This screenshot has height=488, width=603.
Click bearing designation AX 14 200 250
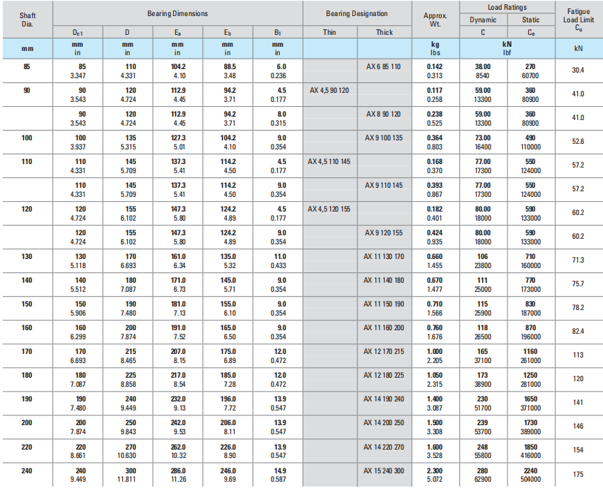click(x=383, y=422)
